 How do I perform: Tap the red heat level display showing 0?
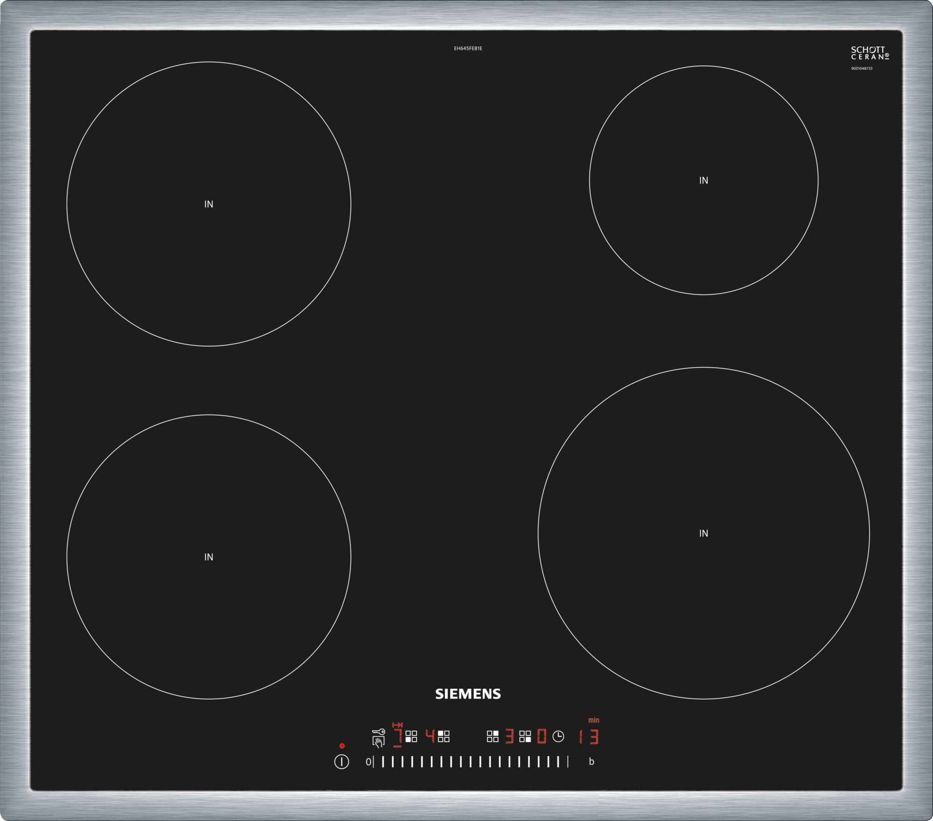(x=542, y=737)
